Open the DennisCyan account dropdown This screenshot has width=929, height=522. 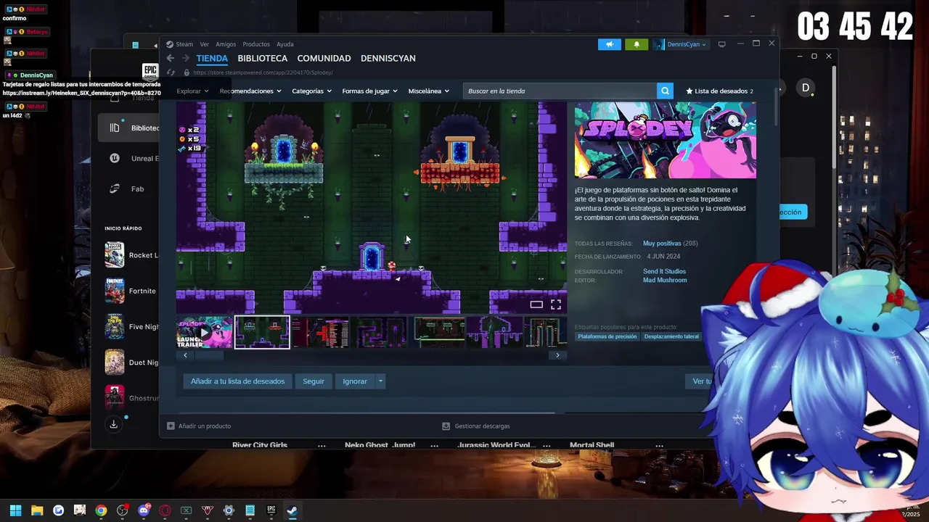coord(680,44)
